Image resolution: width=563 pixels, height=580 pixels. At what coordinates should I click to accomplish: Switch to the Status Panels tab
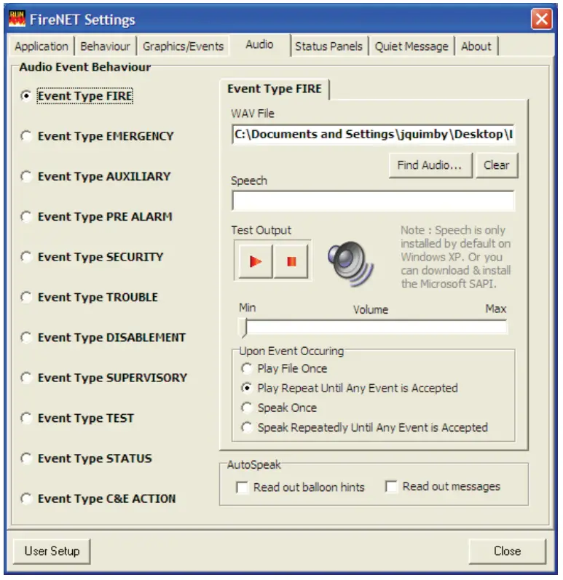pos(328,47)
